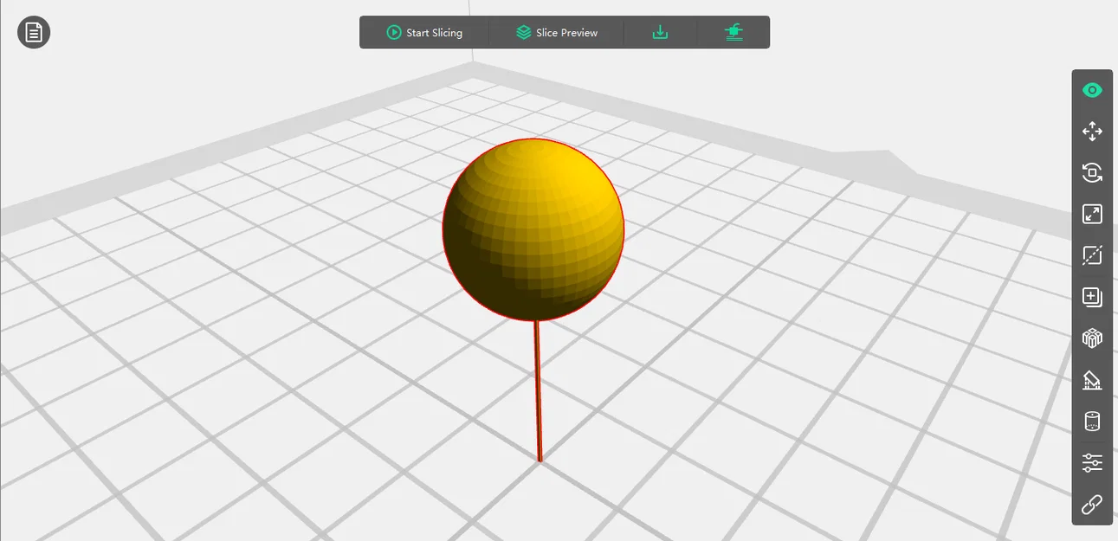Click the Start Slicing button
Viewport: 1118px width, 541px height.
(424, 33)
